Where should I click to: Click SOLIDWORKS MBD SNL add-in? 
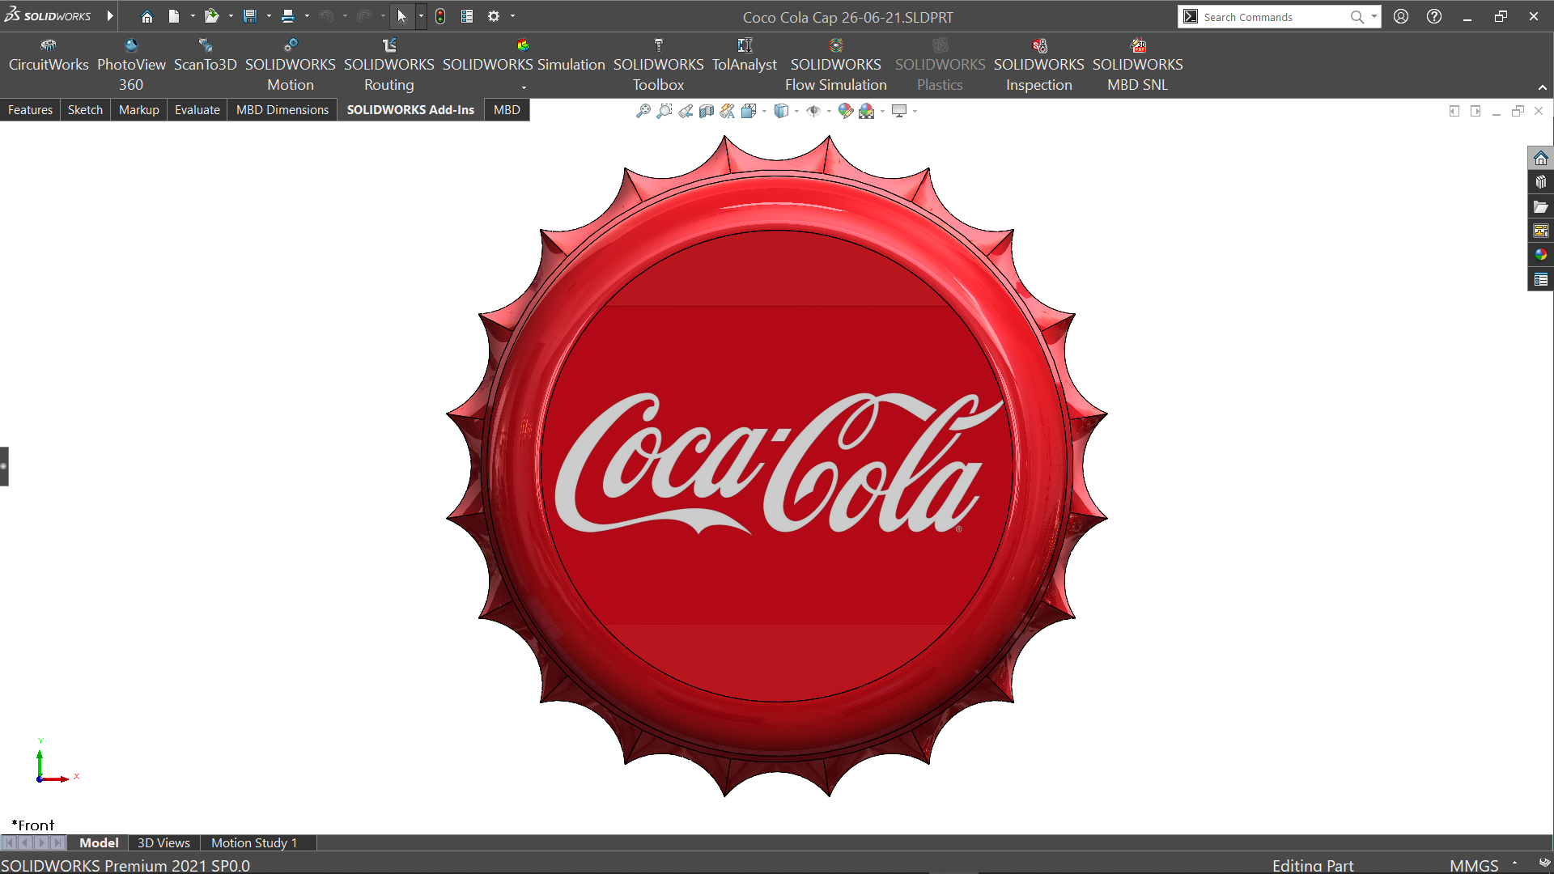[1138, 65]
